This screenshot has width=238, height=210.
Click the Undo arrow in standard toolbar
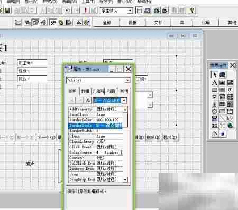[68, 11]
